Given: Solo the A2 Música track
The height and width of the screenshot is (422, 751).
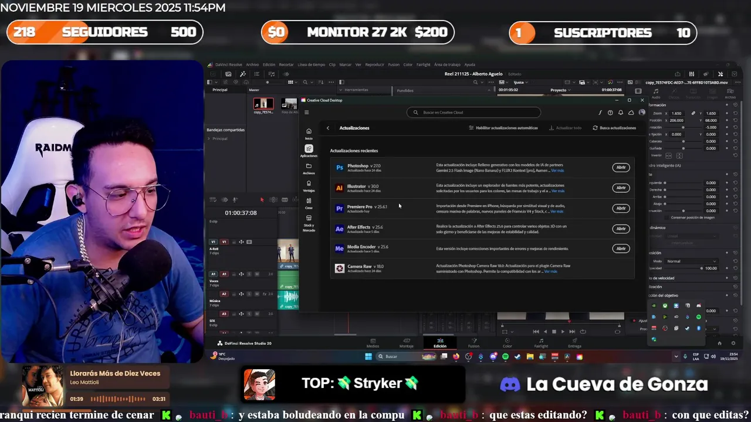Looking at the screenshot, I should click(249, 294).
